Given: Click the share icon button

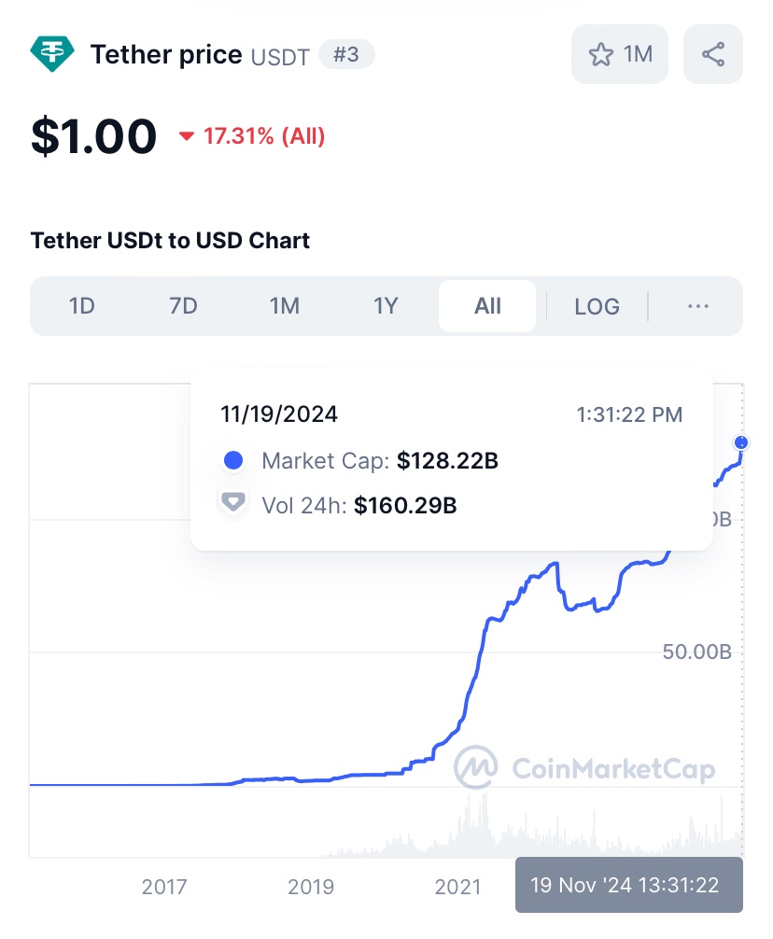Looking at the screenshot, I should (x=713, y=54).
